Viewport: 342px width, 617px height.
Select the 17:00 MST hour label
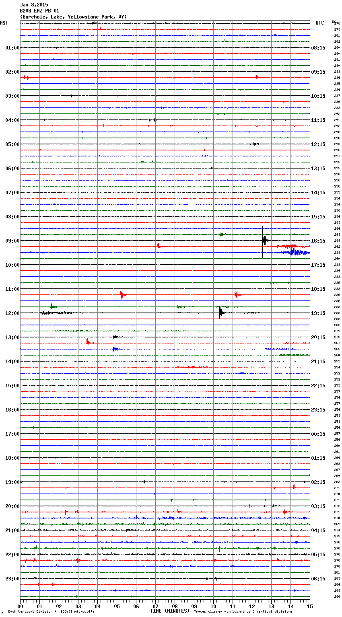tap(12, 434)
